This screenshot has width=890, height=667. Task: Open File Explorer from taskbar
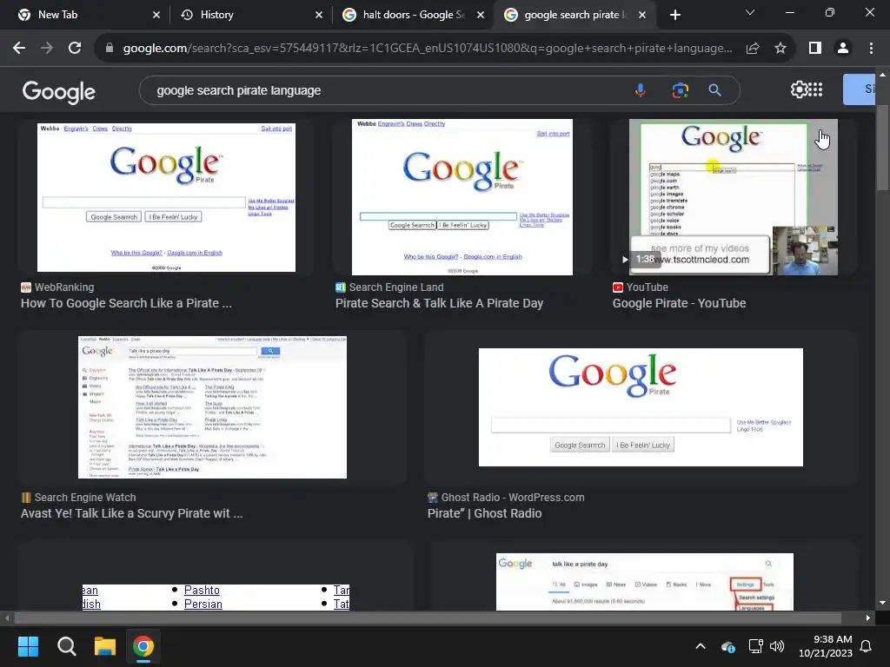[105, 646]
